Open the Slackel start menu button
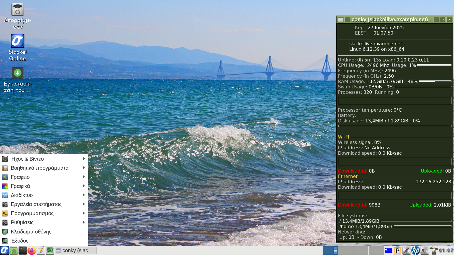The height and width of the screenshot is (255, 454). [5, 250]
